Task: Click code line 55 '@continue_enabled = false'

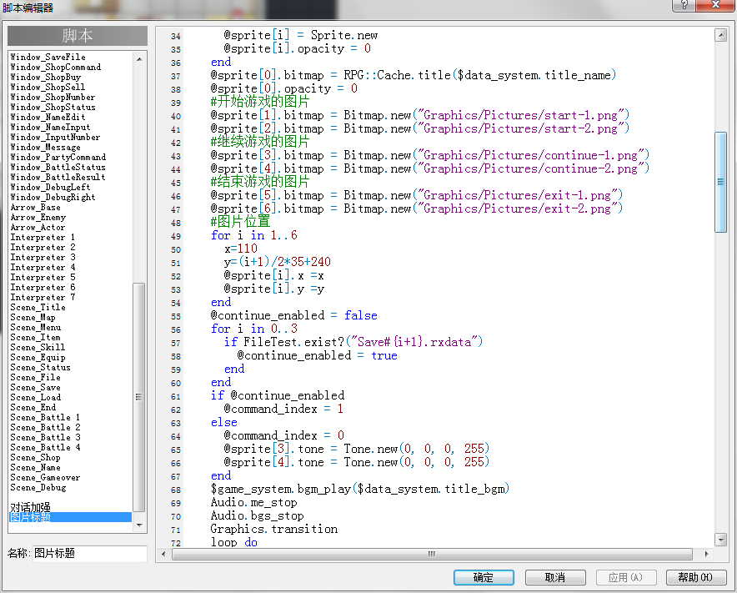Action: click(x=293, y=315)
